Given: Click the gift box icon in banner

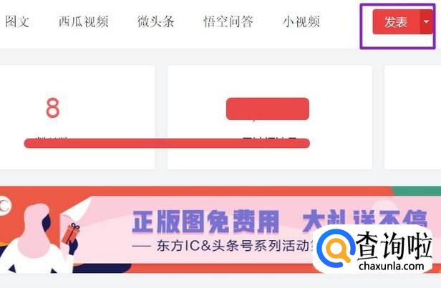Looking at the screenshot, I should tap(71, 234).
